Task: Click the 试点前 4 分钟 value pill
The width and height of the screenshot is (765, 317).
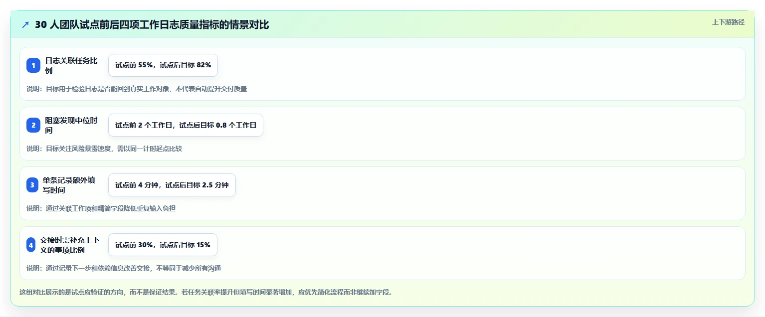Action: tap(172, 185)
